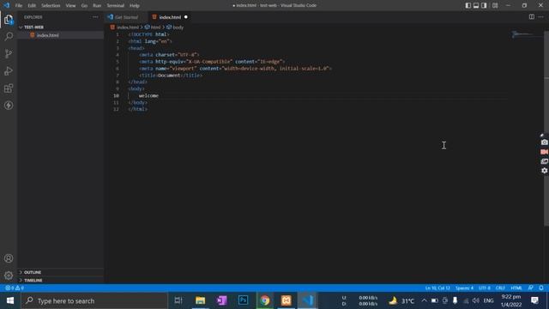Click the gallery icon on right edge widget

(544, 161)
